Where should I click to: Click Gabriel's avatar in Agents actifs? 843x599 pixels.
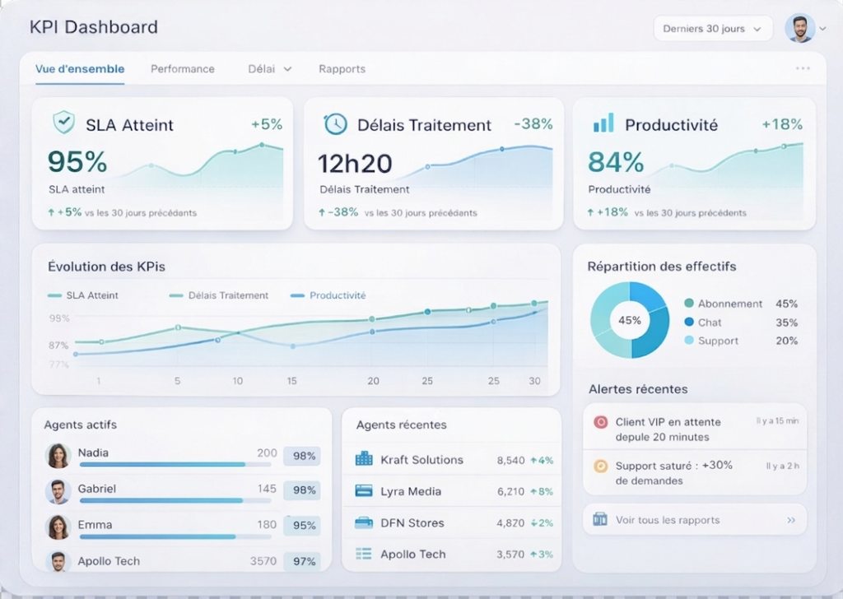click(x=58, y=492)
